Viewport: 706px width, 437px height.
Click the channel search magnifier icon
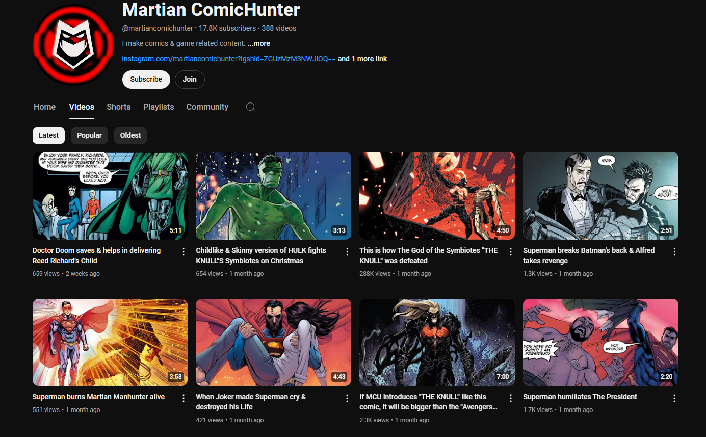tap(251, 107)
